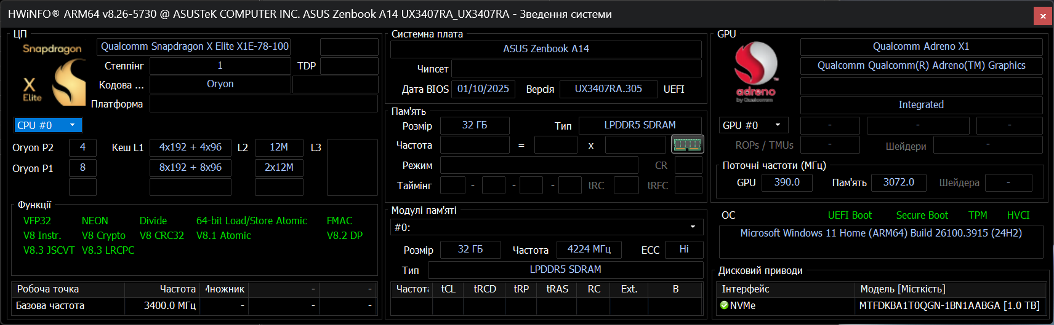Click the green memory module icon
The height and width of the screenshot is (325, 1054).
[x=687, y=144]
